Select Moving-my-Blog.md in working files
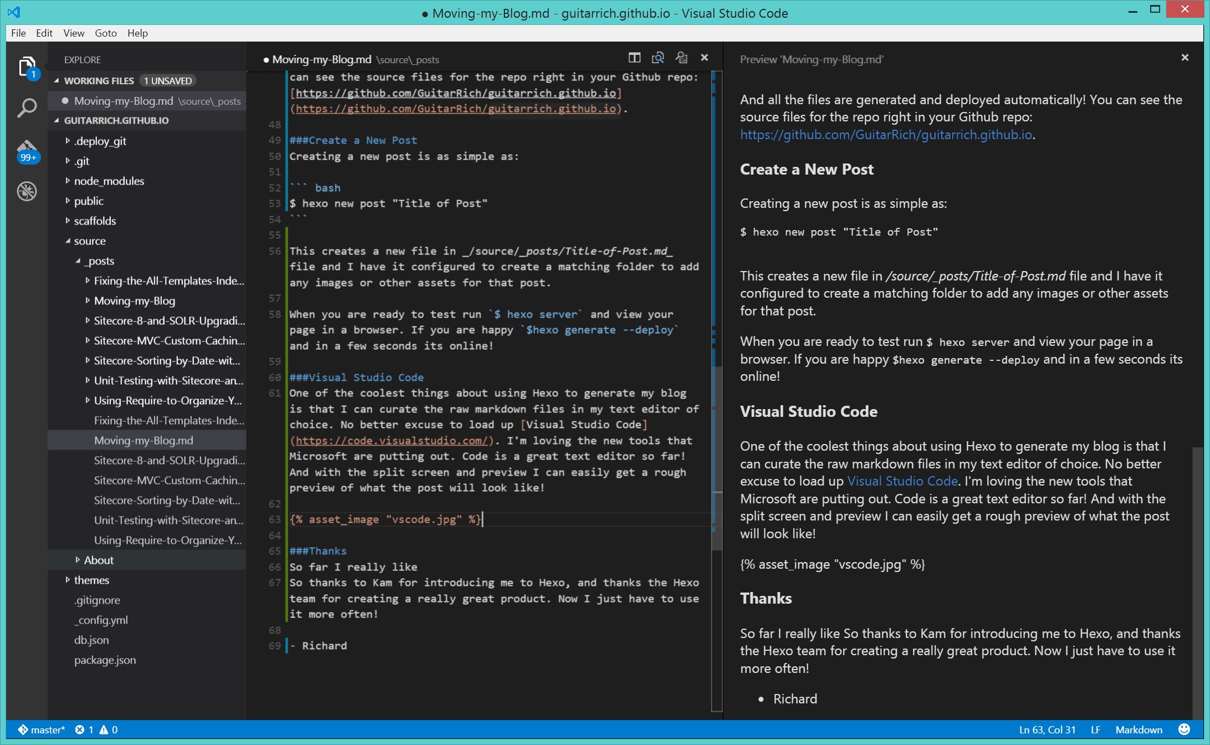This screenshot has height=745, width=1210. point(147,101)
